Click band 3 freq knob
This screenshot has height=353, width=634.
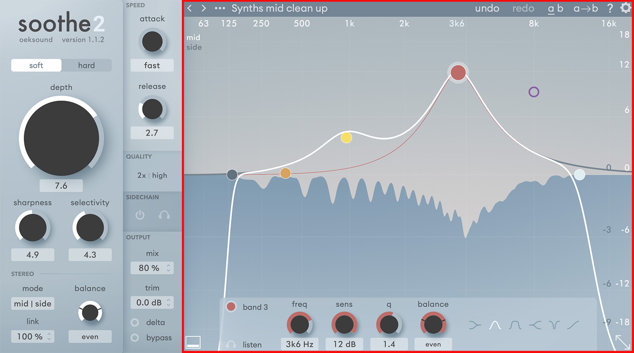pyautogui.click(x=300, y=325)
